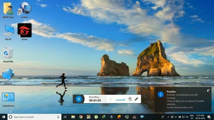Open the Garena desktop shortcut
This screenshot has height=120, width=214.
click(24, 32)
